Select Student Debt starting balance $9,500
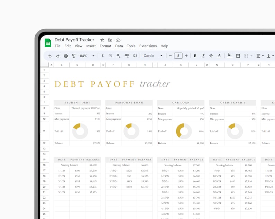This screenshot has width=275, height=219. [93, 165]
